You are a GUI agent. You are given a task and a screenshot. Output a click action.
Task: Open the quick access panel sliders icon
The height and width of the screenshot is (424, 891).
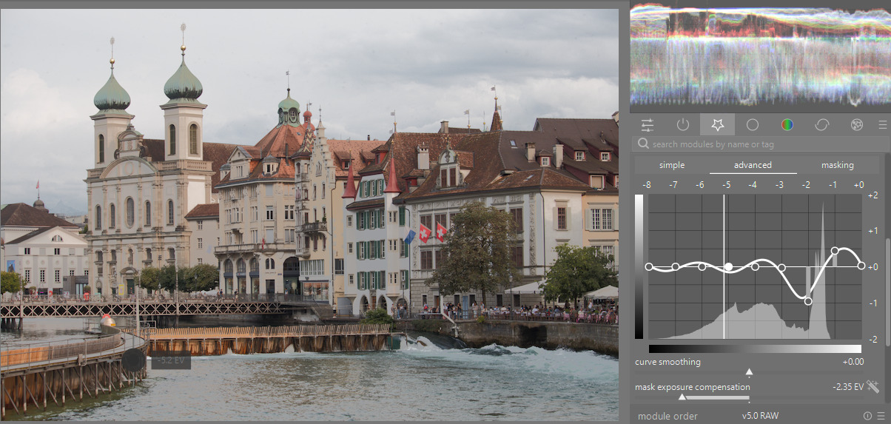[x=648, y=125]
